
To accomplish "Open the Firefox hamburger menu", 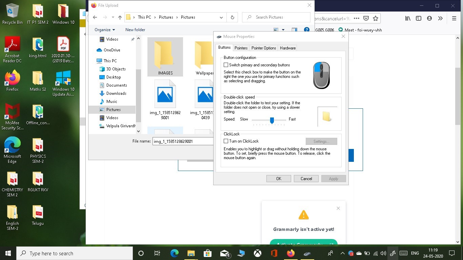I will [454, 18].
